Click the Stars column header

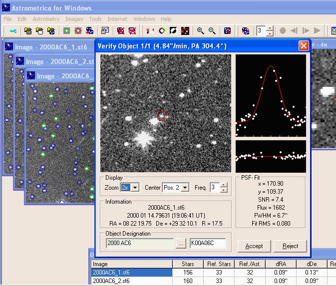coord(188,264)
